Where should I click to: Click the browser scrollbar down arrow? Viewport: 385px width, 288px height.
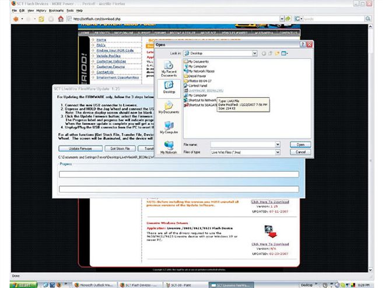(x=370, y=270)
